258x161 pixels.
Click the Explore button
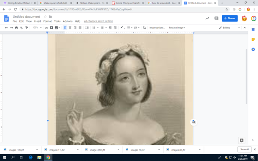click(241, 140)
